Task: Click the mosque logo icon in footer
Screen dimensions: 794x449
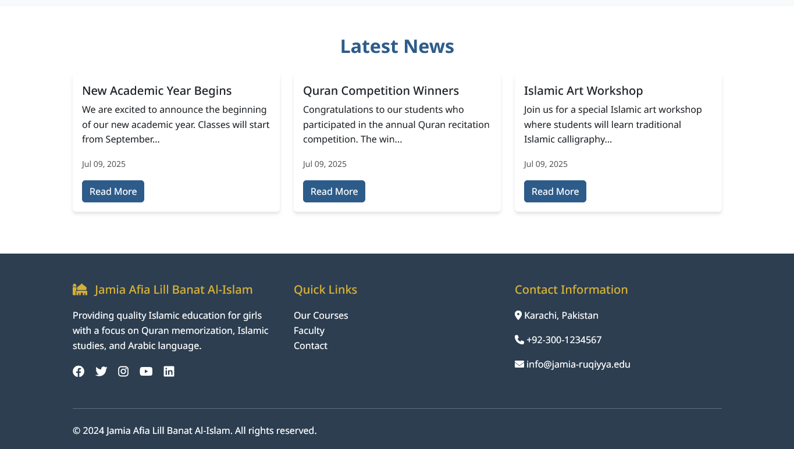Action: tap(80, 289)
